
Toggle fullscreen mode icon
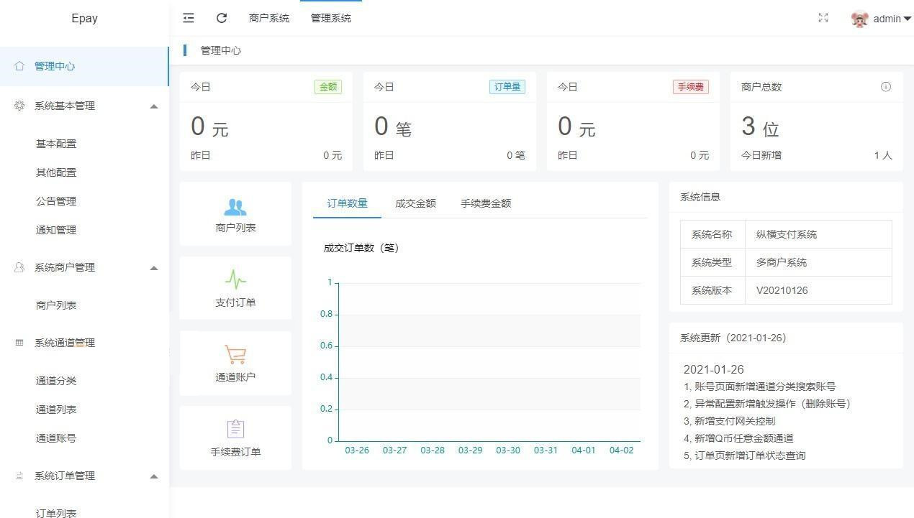coord(823,18)
